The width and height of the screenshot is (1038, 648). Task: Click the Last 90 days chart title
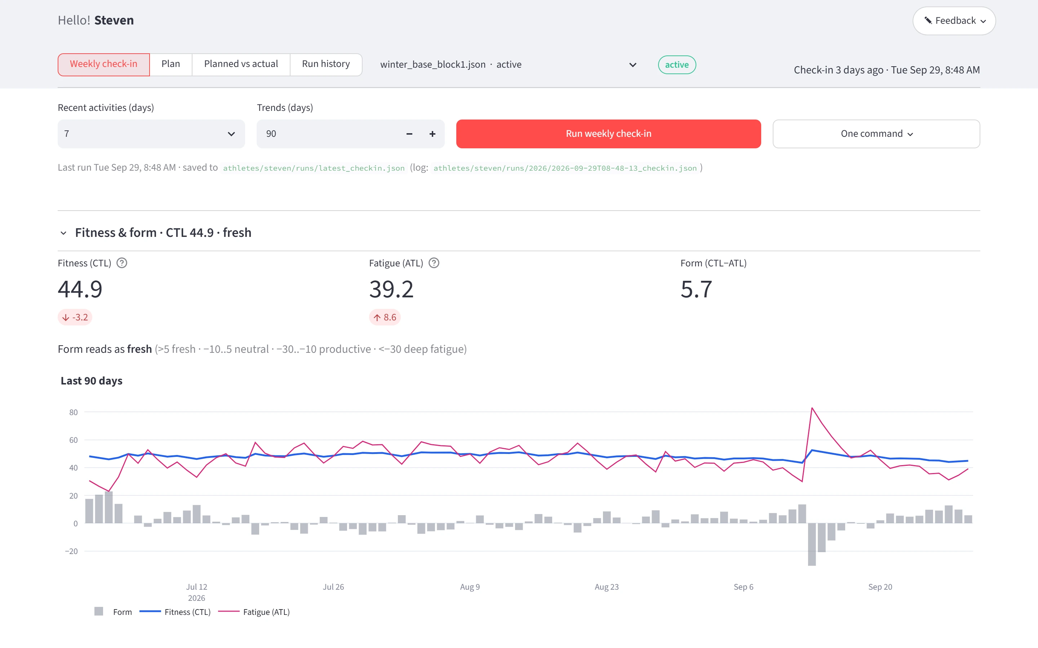click(91, 381)
